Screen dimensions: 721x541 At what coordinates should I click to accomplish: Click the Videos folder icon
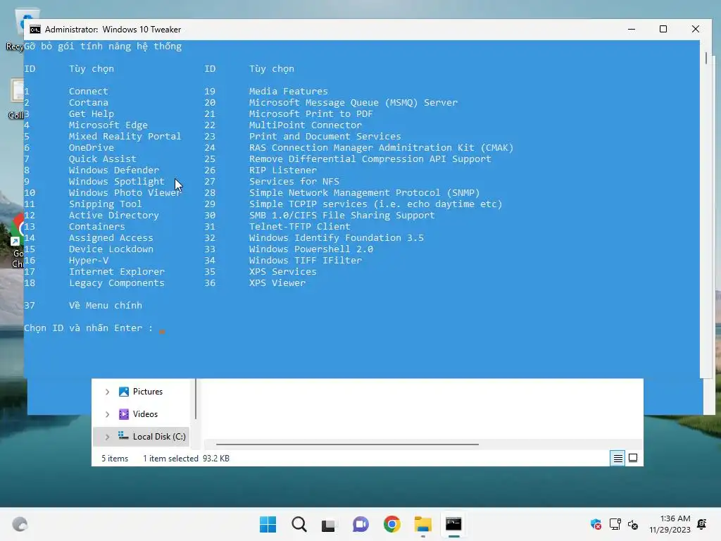pyautogui.click(x=124, y=414)
